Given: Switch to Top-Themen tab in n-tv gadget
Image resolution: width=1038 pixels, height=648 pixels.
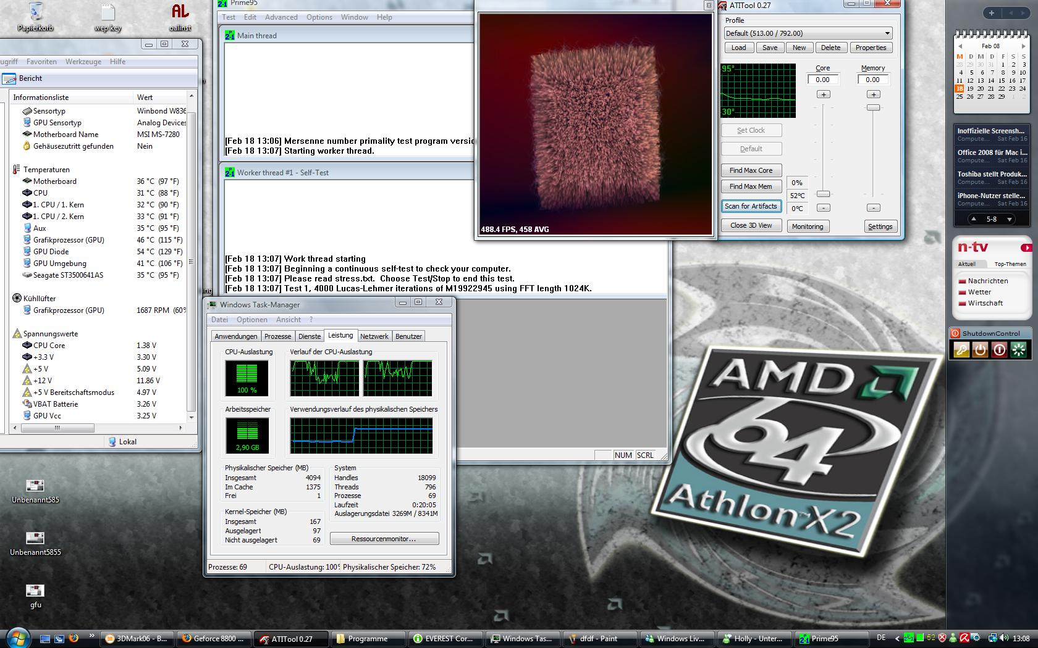Looking at the screenshot, I should click(x=1010, y=264).
